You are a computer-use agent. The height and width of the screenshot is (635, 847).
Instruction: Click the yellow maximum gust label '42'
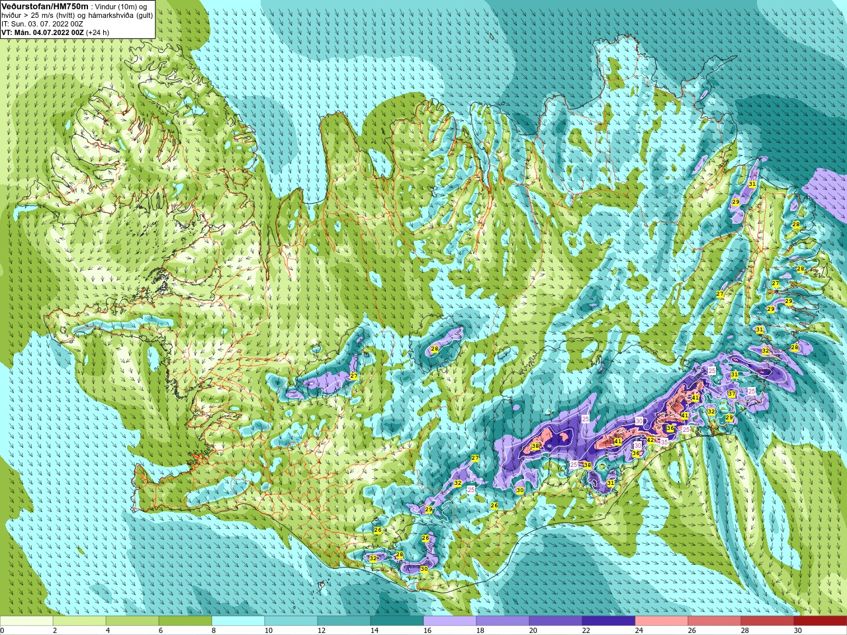tap(650, 440)
